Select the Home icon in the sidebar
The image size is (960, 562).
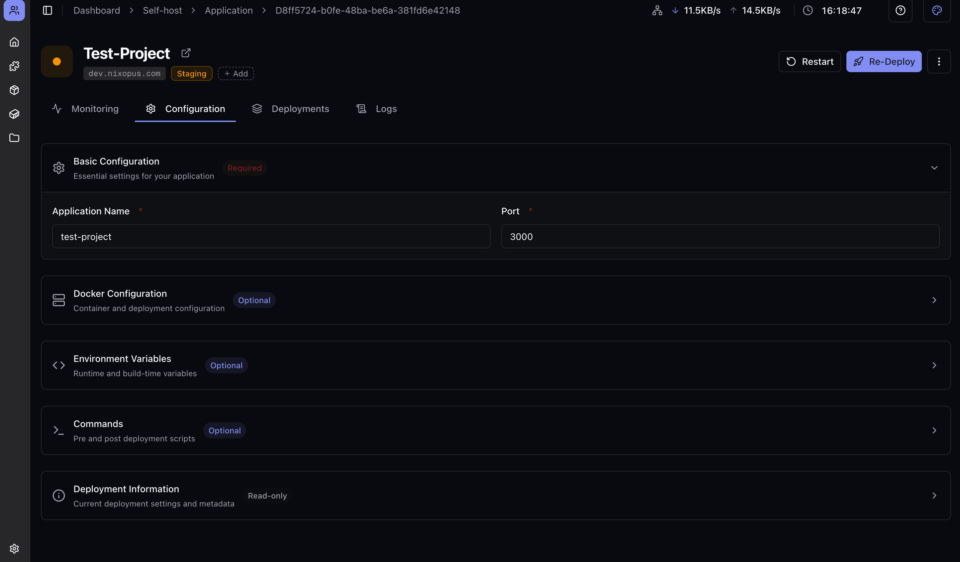coord(14,42)
